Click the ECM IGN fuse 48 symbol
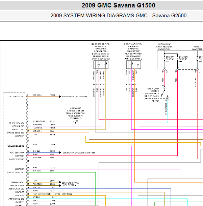203x206 pixels. click(177, 59)
